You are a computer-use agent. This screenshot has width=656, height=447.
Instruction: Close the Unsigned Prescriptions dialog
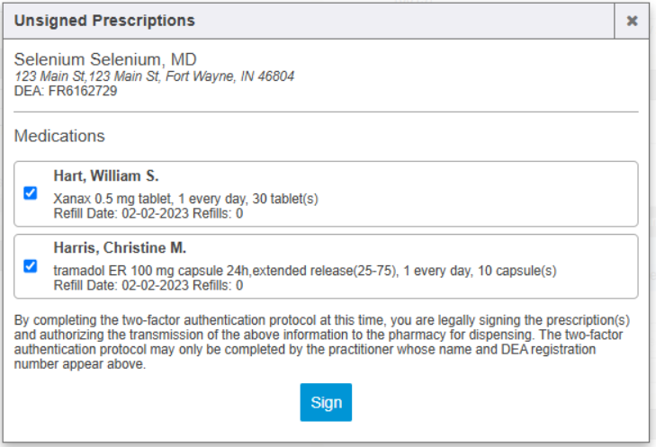pos(633,21)
